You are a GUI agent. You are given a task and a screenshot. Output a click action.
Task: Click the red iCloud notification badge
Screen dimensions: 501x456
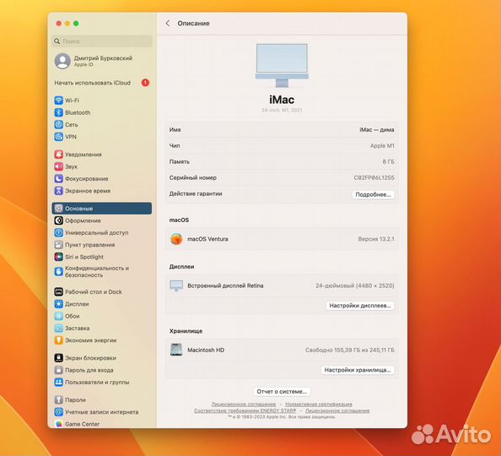[145, 83]
